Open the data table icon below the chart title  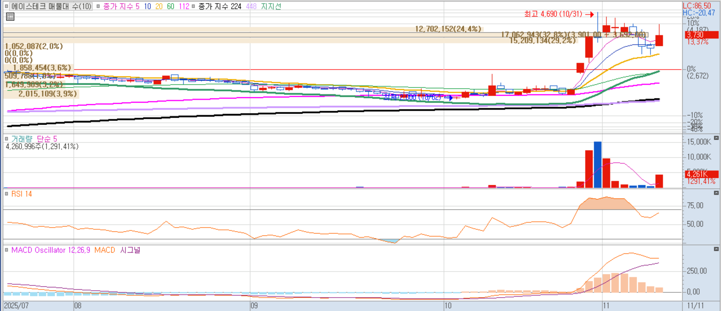tap(10, 17)
